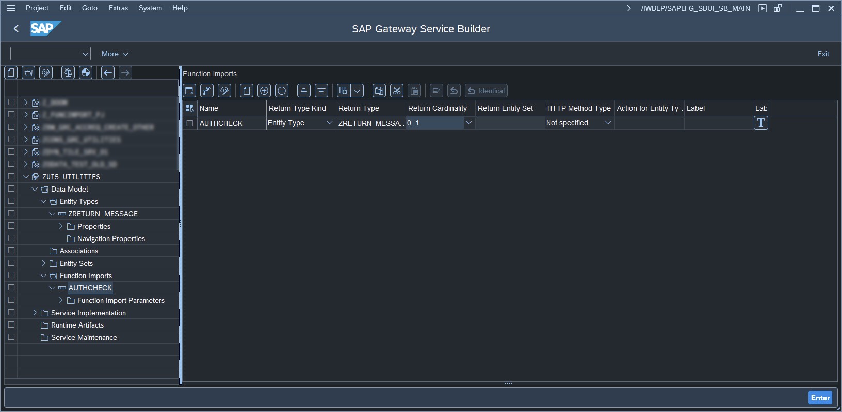This screenshot has height=412, width=842.
Task: Tick the checkbox beside Data Model
Action: [x=11, y=188]
